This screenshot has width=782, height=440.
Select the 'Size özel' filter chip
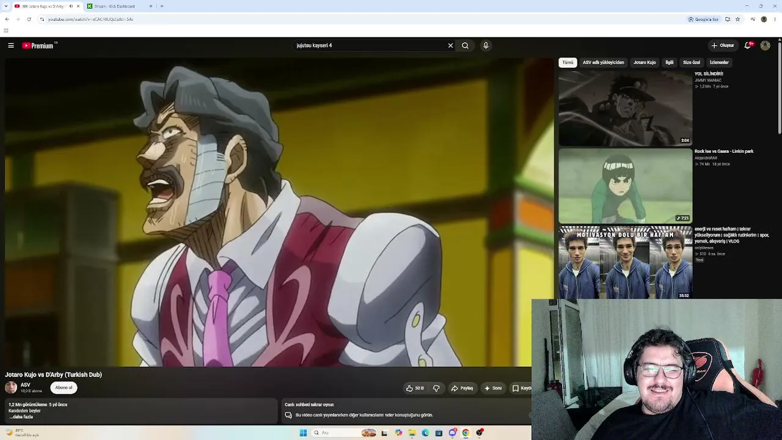click(x=692, y=62)
